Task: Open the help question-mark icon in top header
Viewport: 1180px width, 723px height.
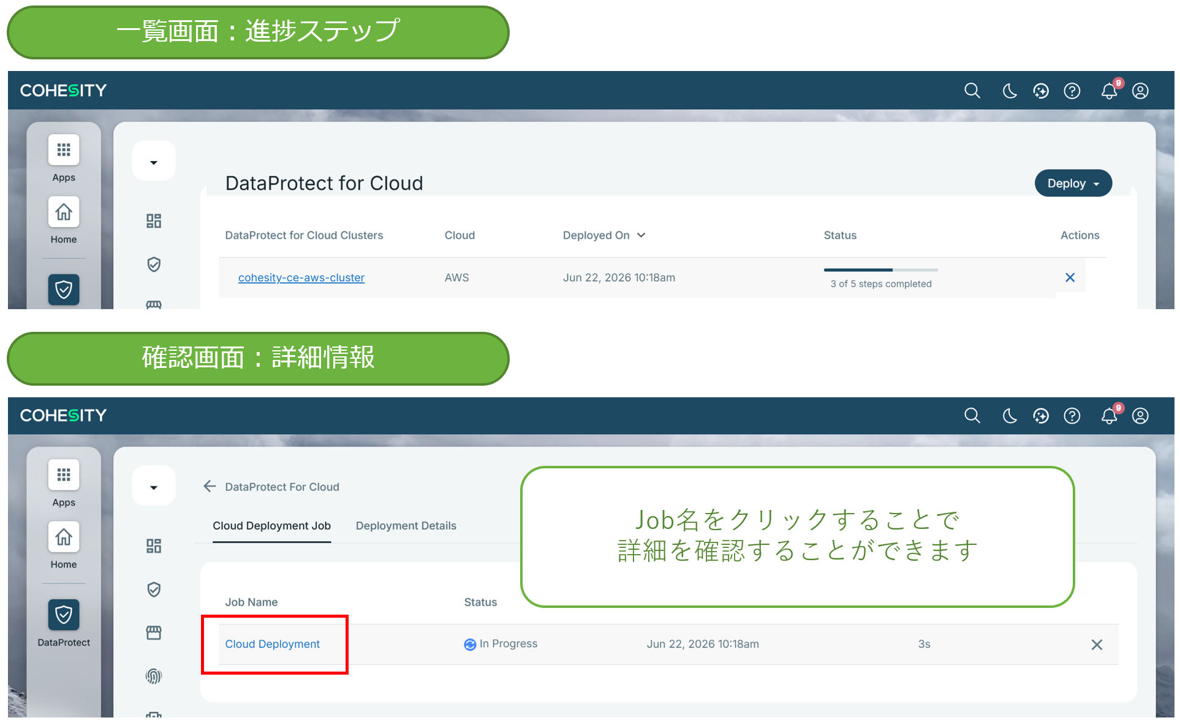Action: tap(1072, 91)
